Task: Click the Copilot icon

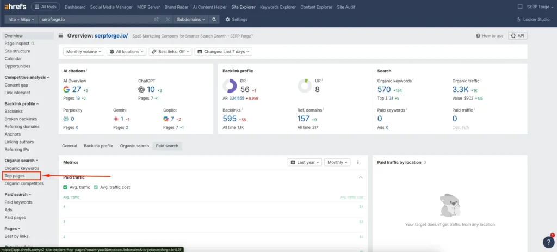Action: coord(166,119)
